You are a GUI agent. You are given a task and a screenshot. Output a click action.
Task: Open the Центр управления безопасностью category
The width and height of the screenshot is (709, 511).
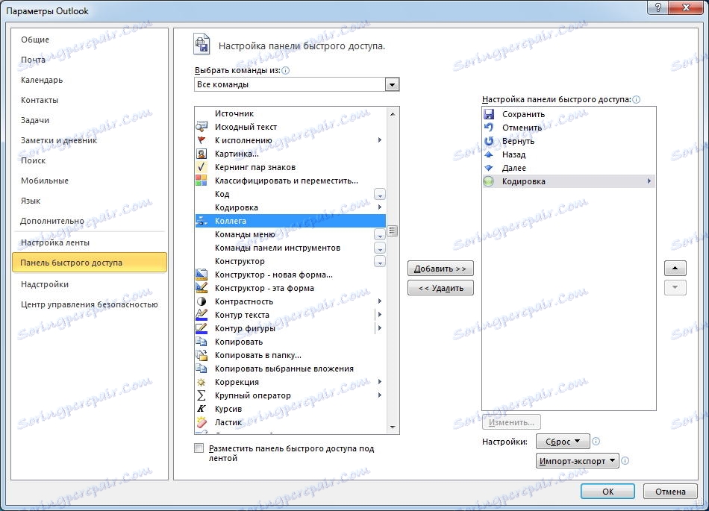(x=89, y=304)
